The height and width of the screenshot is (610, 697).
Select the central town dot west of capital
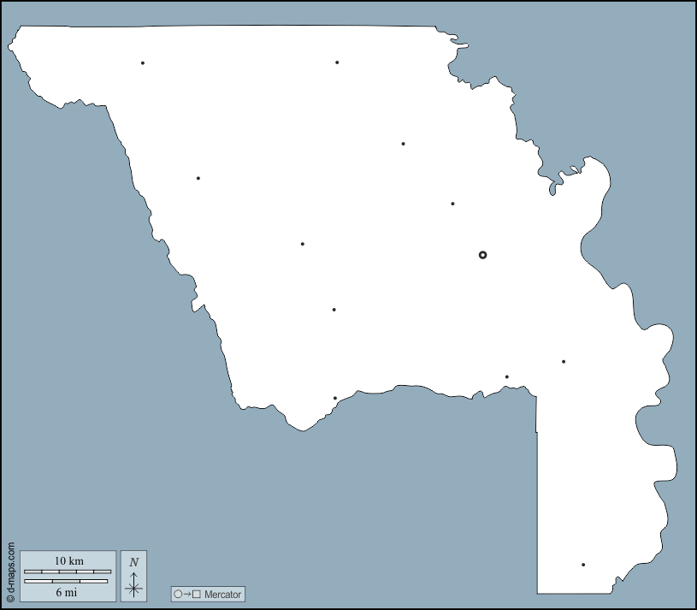pos(302,244)
